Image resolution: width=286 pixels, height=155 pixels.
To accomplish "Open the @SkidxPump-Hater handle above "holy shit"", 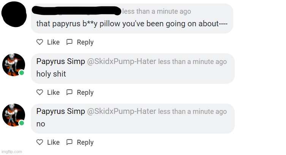I will click(122, 62).
